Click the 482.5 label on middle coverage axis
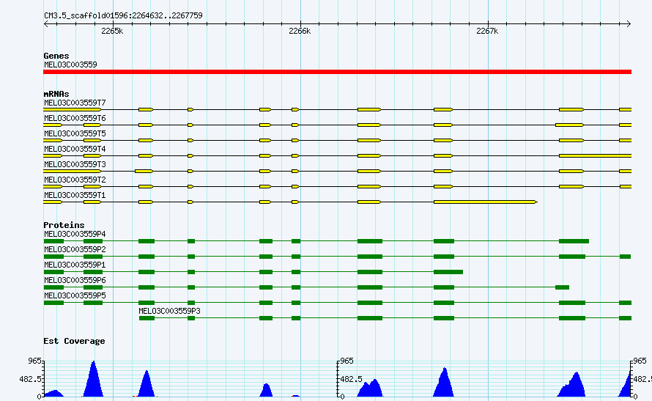This screenshot has height=401, width=652. point(352,379)
